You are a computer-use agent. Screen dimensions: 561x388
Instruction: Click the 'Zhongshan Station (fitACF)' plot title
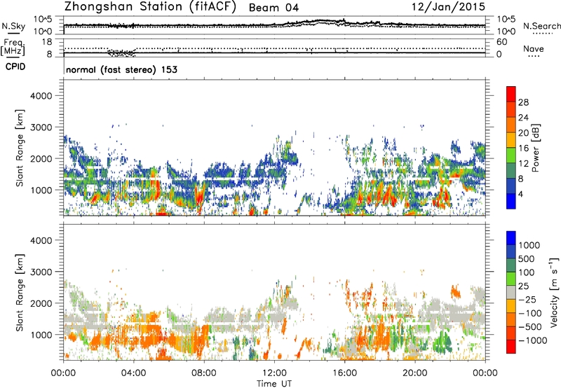150,6
